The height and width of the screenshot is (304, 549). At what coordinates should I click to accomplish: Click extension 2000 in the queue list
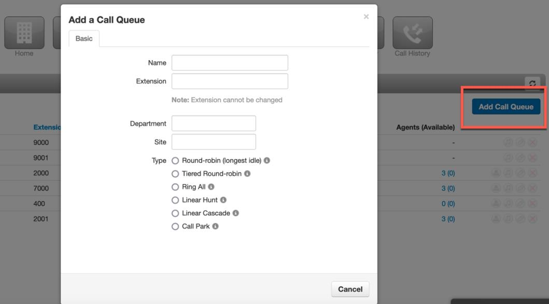point(41,173)
